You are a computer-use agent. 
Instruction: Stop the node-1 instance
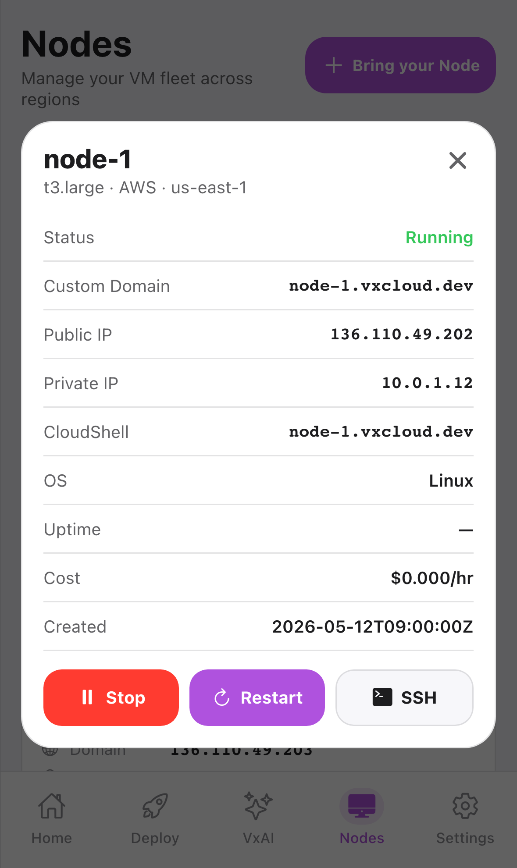click(111, 697)
